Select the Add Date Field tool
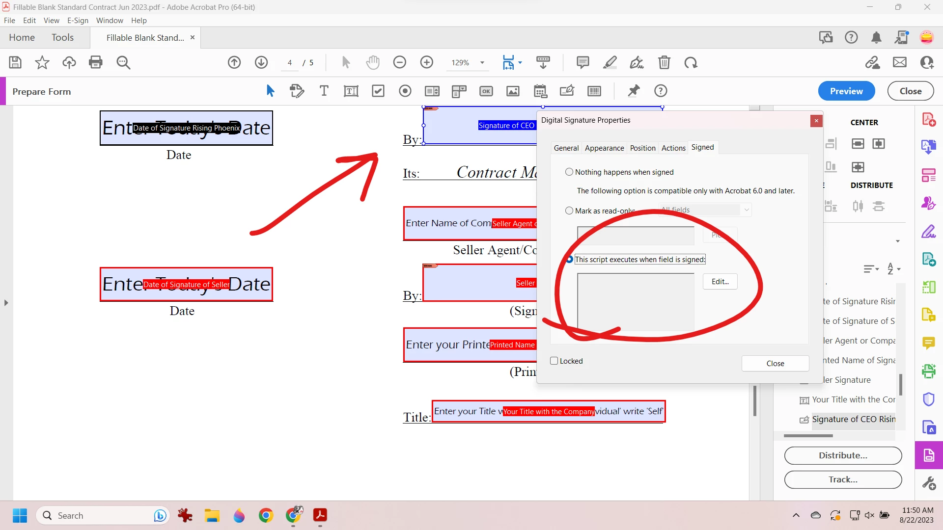The width and height of the screenshot is (943, 530). tap(540, 91)
